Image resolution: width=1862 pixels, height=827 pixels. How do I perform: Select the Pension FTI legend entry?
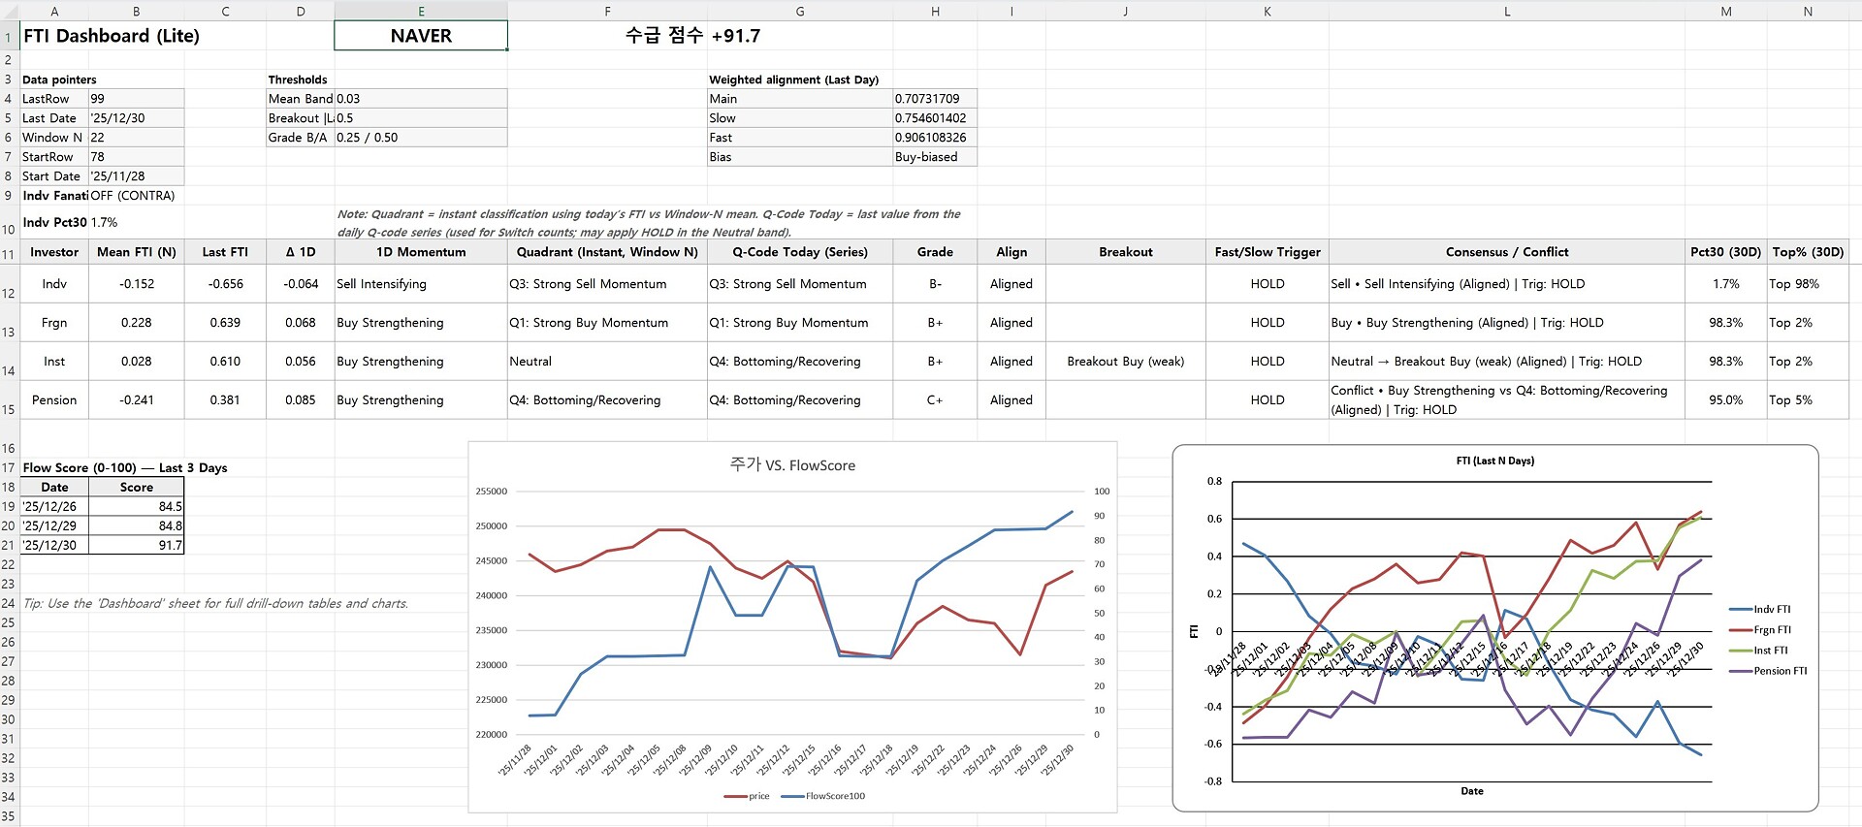[x=1779, y=671]
